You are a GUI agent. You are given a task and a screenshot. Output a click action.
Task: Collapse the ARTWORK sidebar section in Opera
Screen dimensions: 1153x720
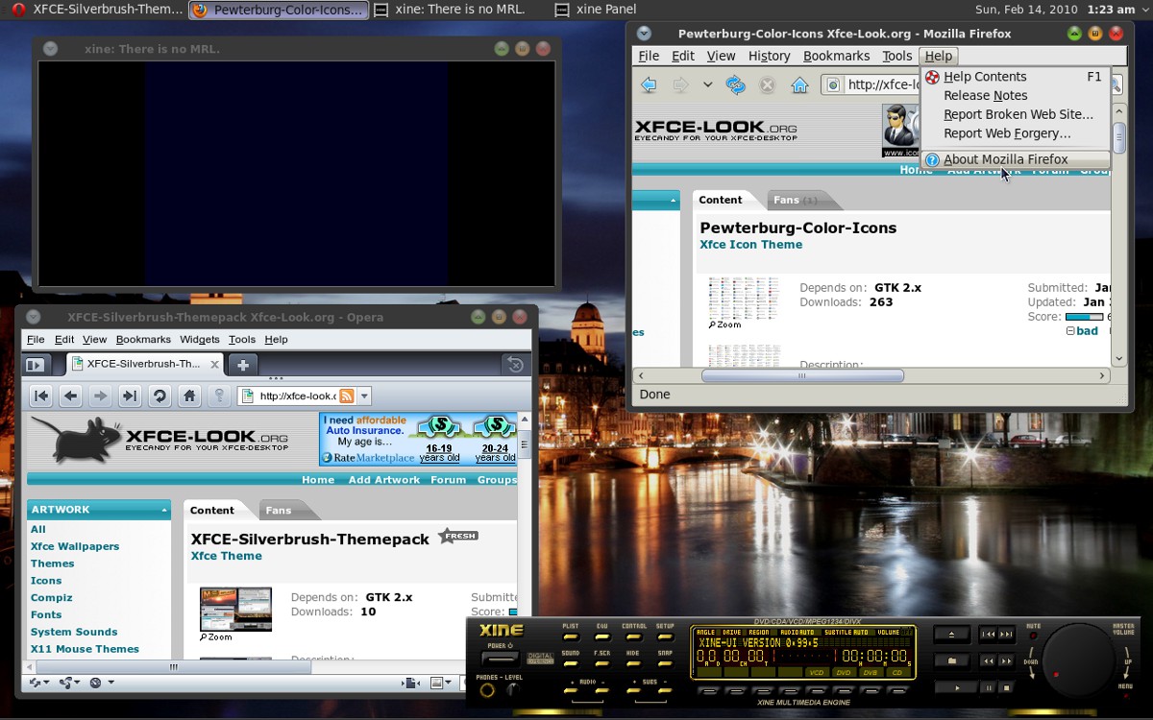click(163, 510)
